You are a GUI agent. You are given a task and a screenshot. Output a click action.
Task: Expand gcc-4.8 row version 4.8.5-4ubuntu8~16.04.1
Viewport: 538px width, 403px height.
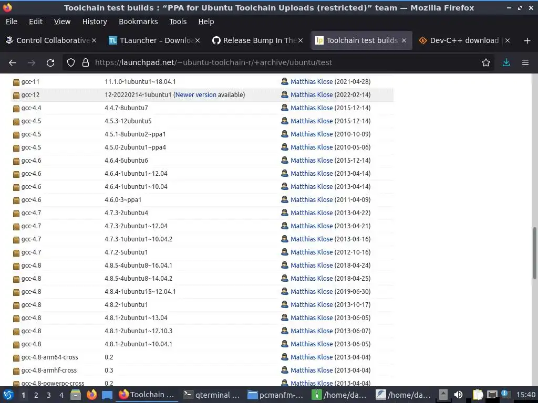[202, 265]
